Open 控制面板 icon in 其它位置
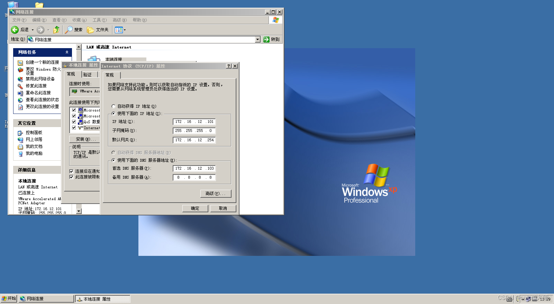Viewport: 554px width, 304px height. pos(20,133)
